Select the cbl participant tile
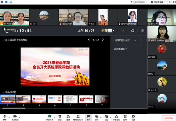The height and width of the screenshot is (121, 176). point(44,17)
